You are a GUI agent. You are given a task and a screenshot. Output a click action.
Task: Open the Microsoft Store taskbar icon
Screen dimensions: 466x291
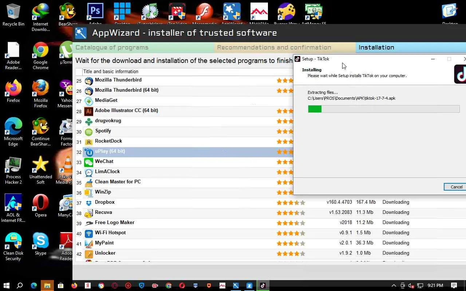[x=60, y=286]
